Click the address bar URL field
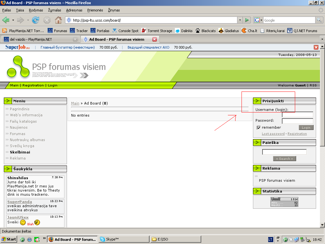 coord(151,20)
